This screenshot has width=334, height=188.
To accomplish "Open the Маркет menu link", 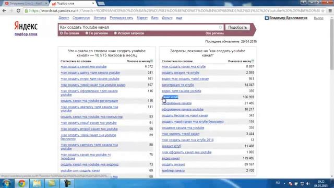I will point(142,18).
